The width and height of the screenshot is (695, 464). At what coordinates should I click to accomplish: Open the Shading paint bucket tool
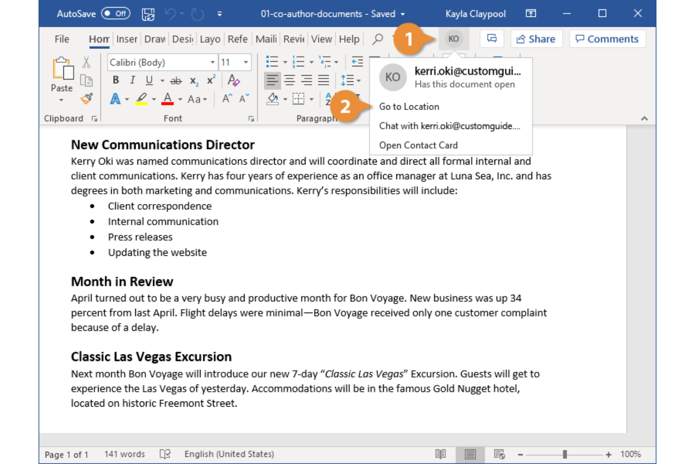273,99
